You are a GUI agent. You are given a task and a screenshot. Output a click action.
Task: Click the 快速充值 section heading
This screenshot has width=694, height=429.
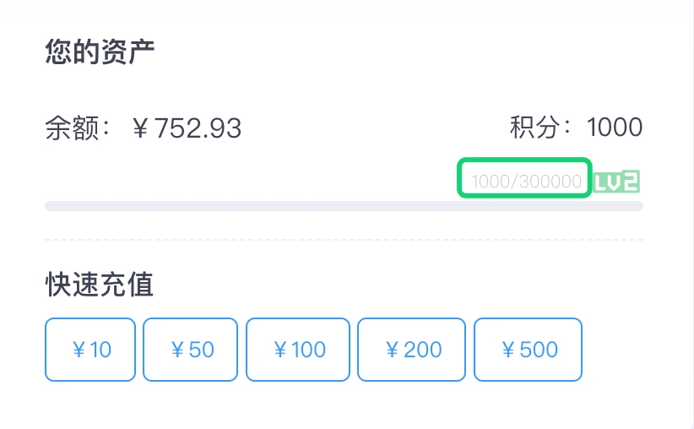[100, 285]
